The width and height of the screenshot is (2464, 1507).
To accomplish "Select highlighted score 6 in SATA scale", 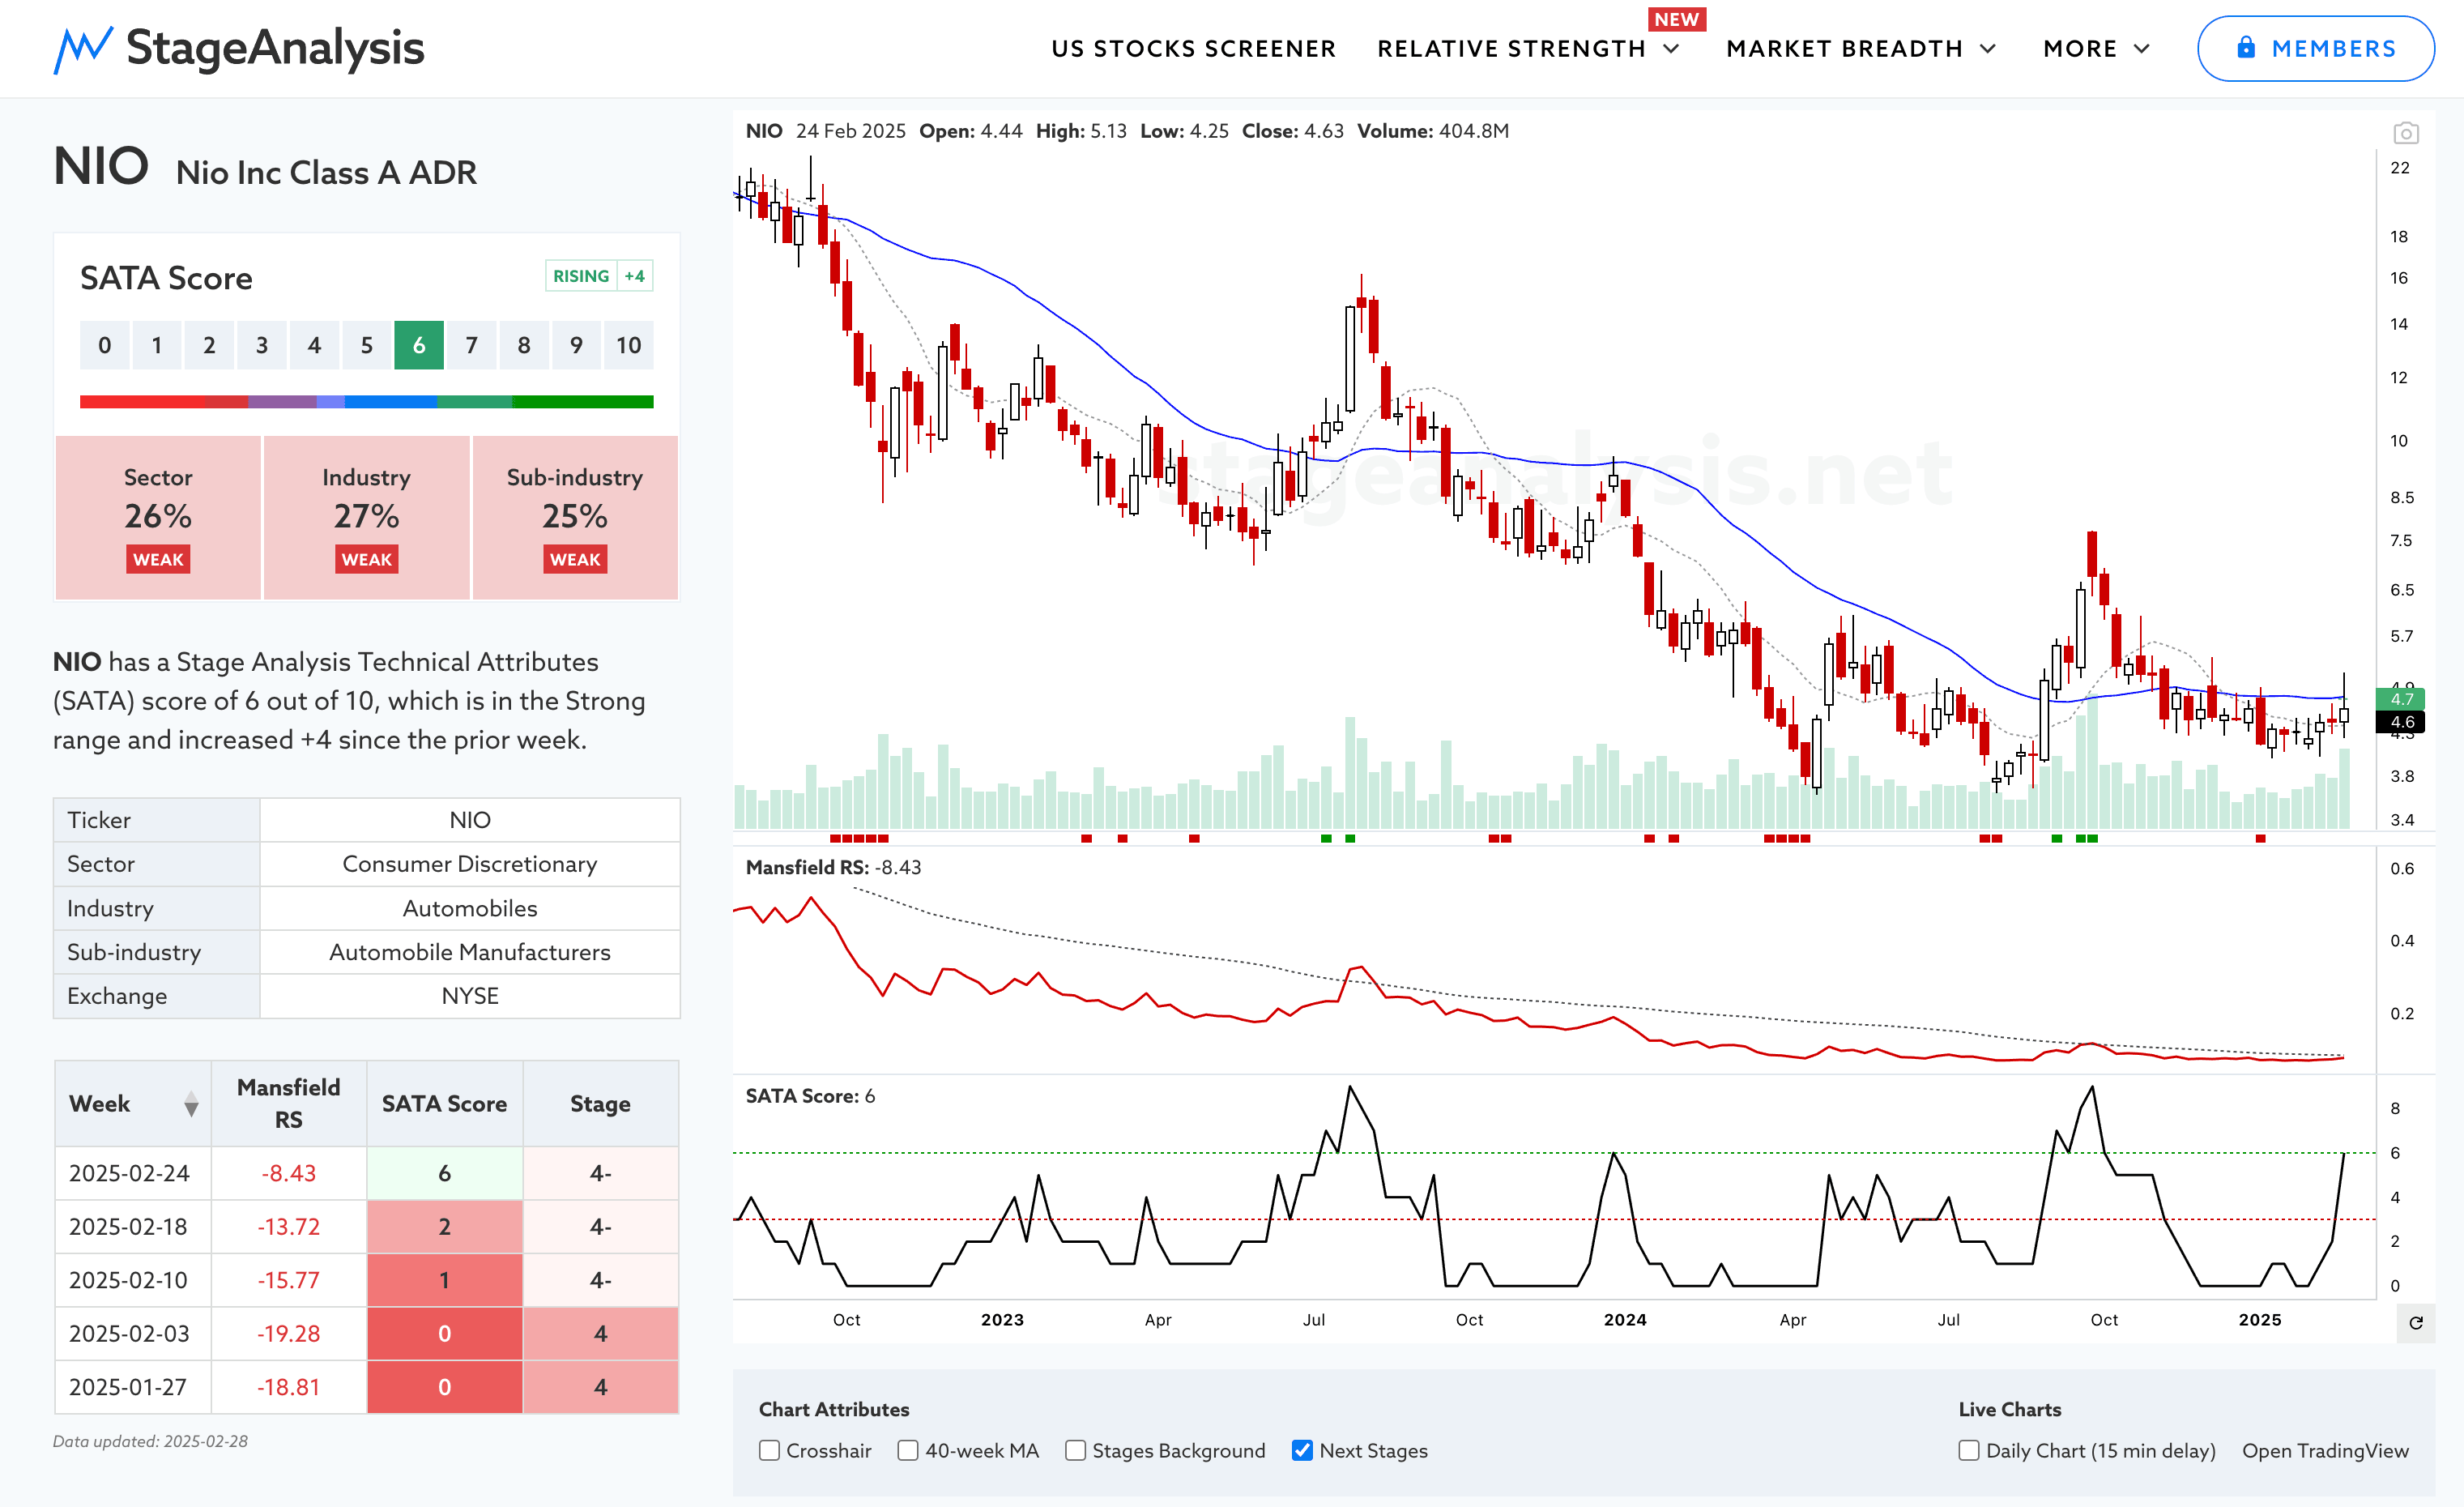I will [419, 345].
